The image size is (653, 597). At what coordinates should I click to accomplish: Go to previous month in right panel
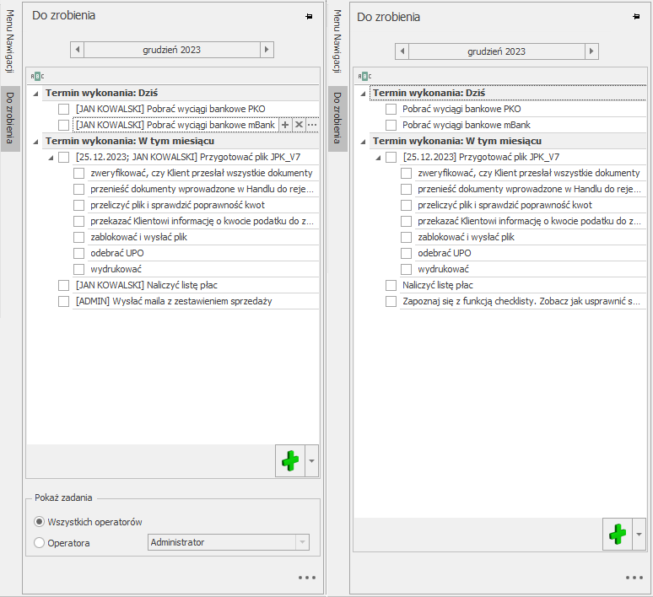click(402, 51)
